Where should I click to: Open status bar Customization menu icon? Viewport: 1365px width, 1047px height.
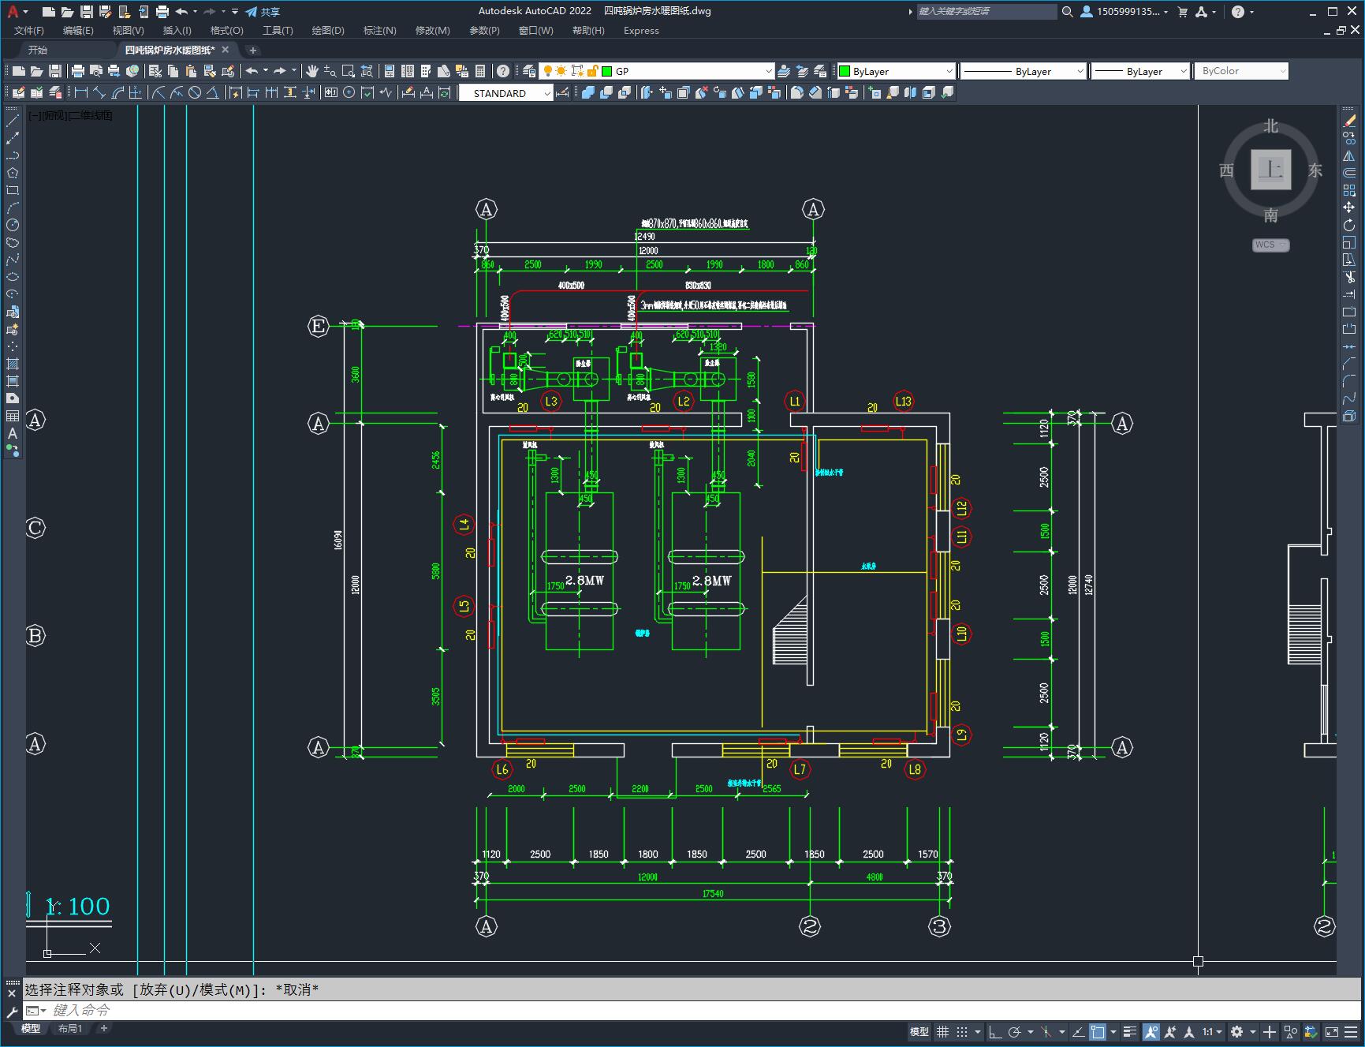pyautogui.click(x=1351, y=1031)
